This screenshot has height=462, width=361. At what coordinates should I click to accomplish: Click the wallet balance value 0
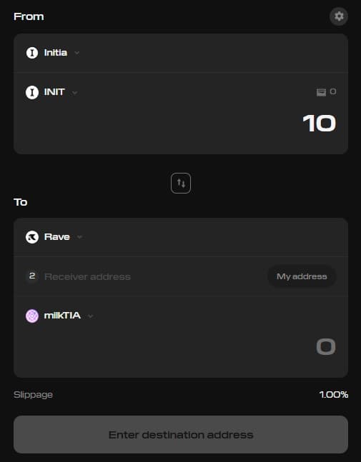tap(333, 91)
